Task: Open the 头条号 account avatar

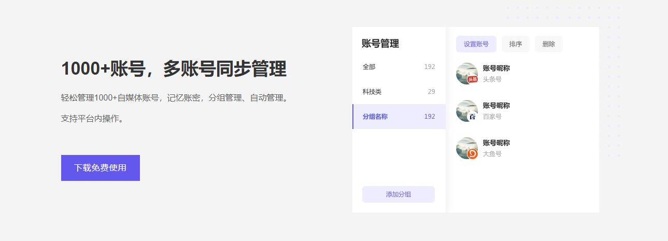Action: pyautogui.click(x=467, y=74)
